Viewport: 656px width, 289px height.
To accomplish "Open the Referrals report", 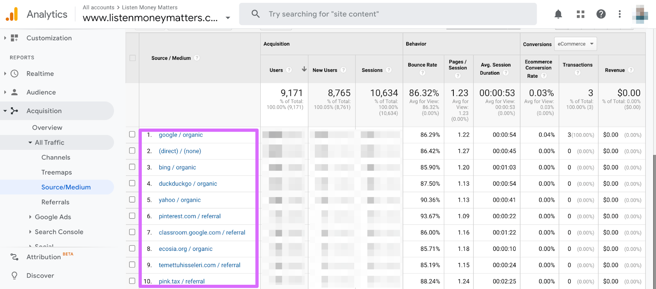I will pyautogui.click(x=55, y=202).
